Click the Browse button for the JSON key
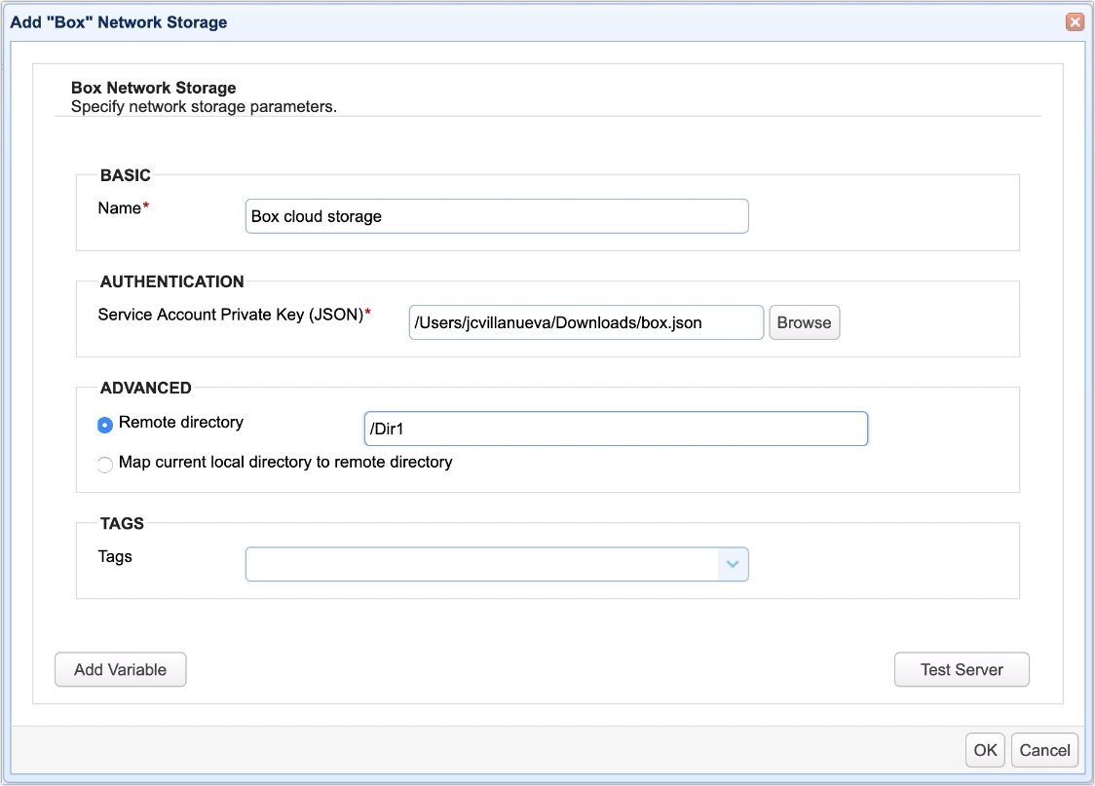 click(x=805, y=321)
